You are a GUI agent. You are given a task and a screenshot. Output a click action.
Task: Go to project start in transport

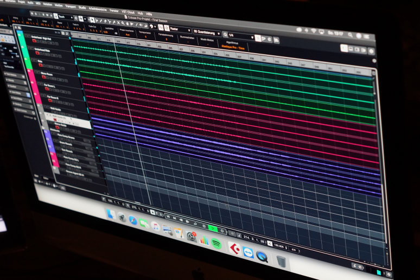point(168,217)
